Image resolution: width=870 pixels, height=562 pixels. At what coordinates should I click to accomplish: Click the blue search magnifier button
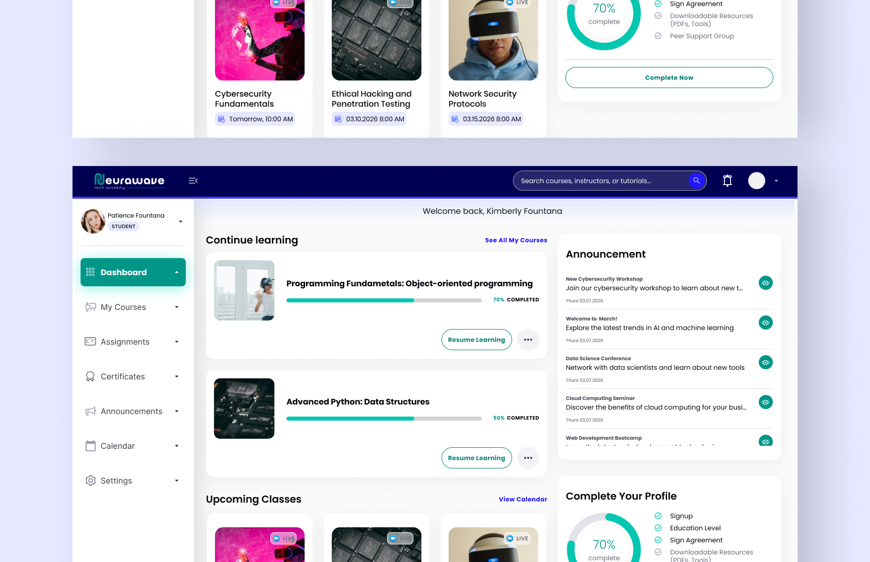pos(697,181)
